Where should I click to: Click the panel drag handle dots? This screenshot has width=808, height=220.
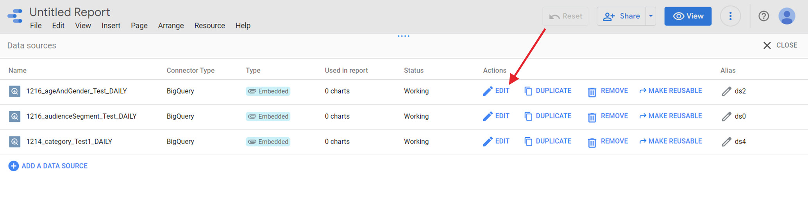tap(404, 36)
